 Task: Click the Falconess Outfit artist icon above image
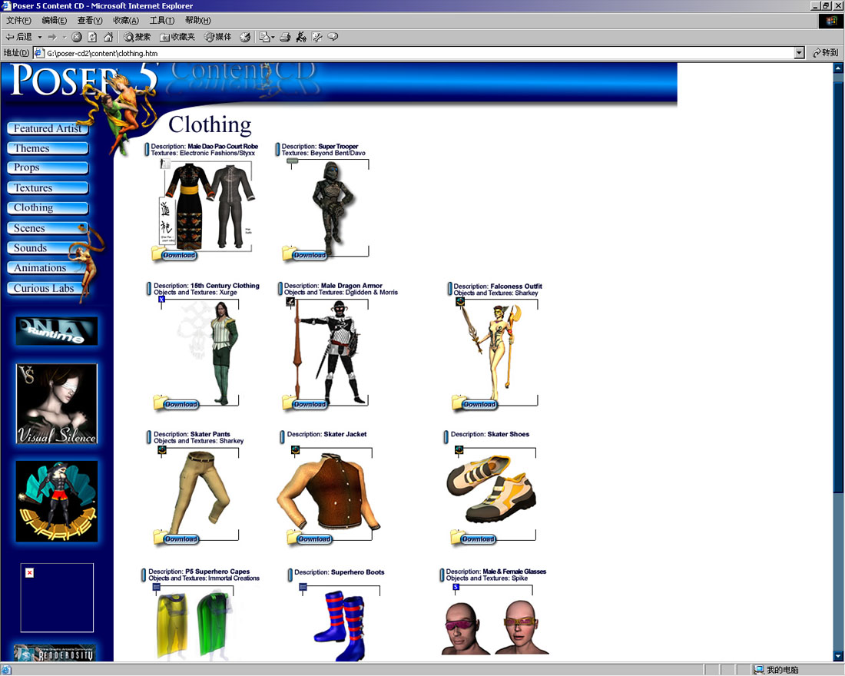click(x=460, y=302)
